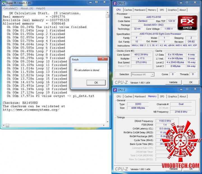
Task: Click OK in the upper CPU-Z window
Action: (x=191, y=82)
